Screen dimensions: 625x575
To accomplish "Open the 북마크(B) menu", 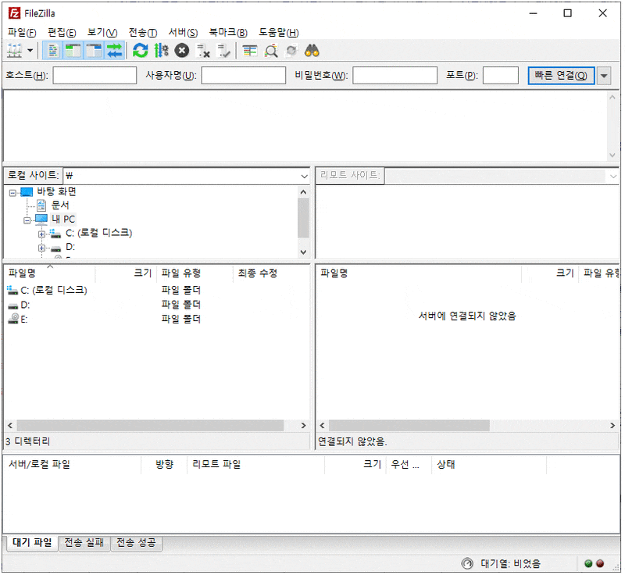I will (x=228, y=32).
